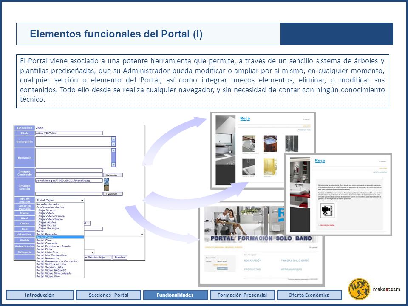Image resolution: width=408 pixels, height=306 pixels.
Task: Open the ROCA VISIÓN navigation link
Action: point(252,261)
